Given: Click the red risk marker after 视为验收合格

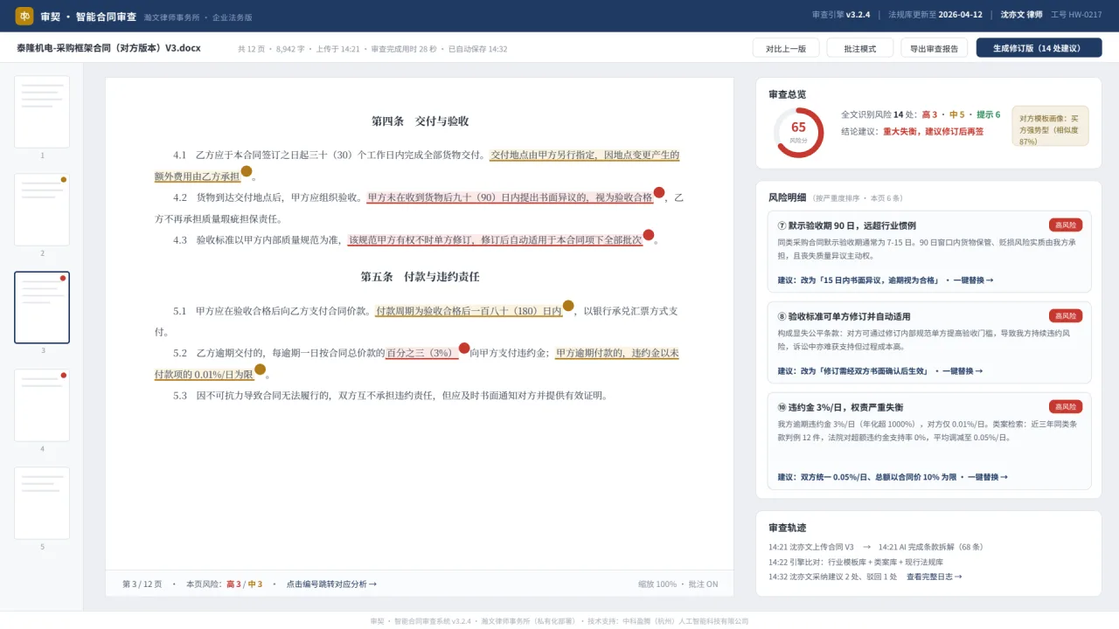Looking at the screenshot, I should [659, 192].
